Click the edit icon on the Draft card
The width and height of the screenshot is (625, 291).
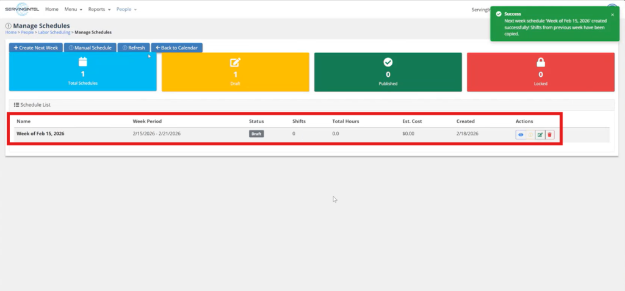[x=235, y=62]
